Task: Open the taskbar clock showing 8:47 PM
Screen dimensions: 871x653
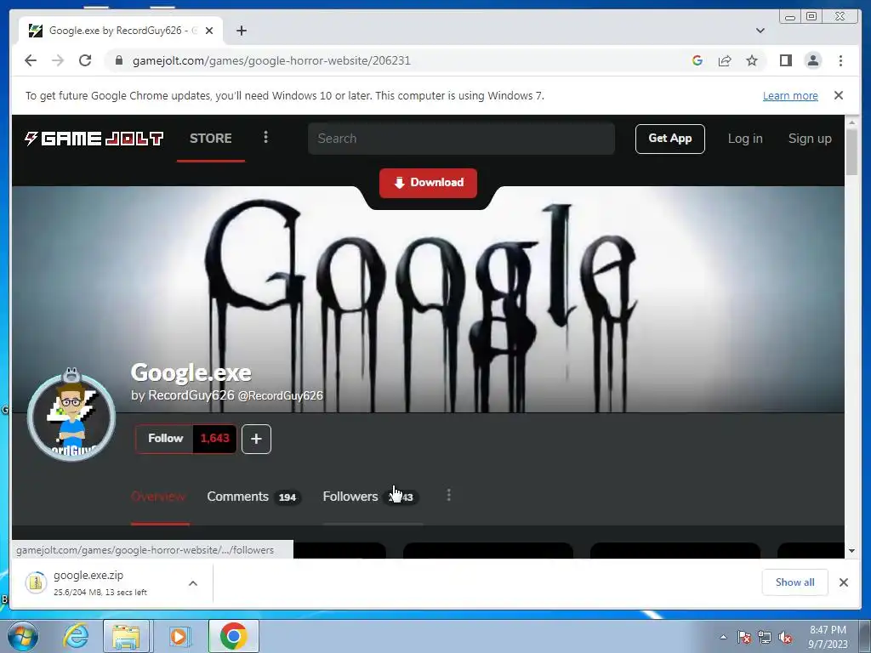Action: point(828,637)
